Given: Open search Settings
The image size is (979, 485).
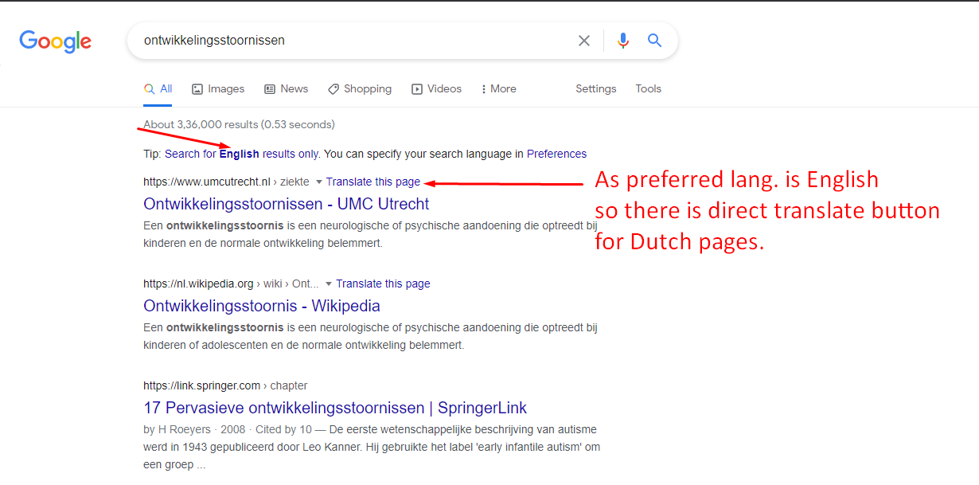Looking at the screenshot, I should tap(596, 89).
